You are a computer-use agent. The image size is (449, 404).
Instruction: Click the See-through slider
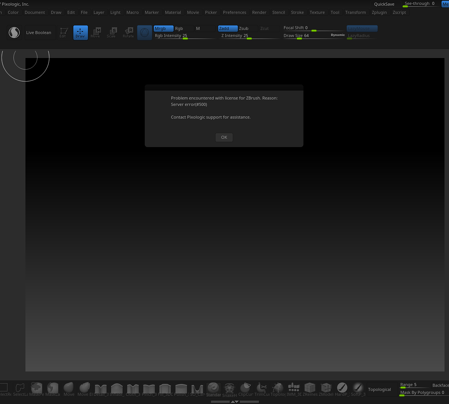pos(420,4)
